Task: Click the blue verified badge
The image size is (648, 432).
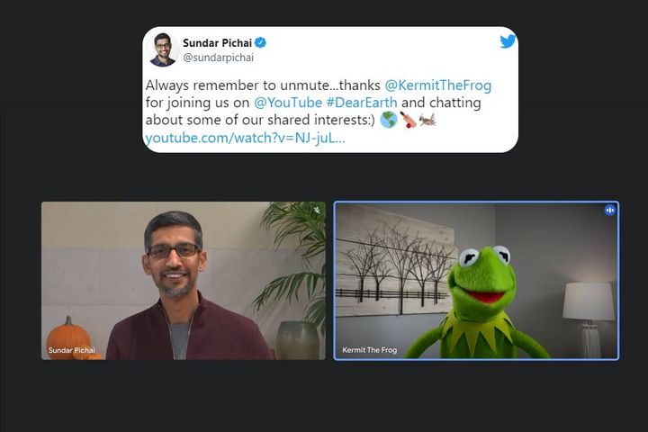Action: [x=260, y=42]
